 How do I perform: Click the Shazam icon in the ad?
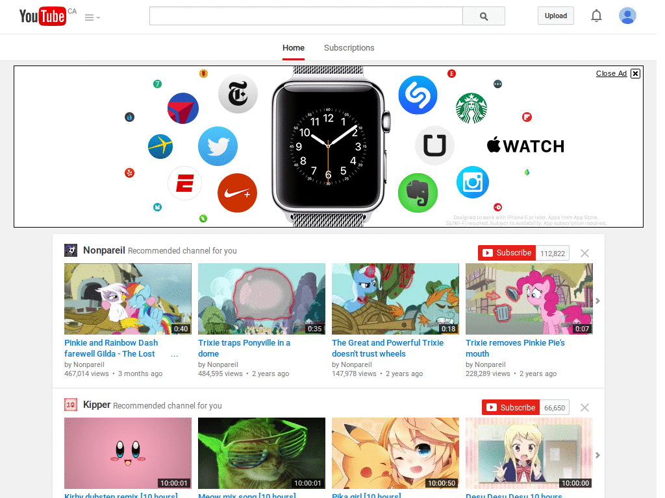click(418, 95)
